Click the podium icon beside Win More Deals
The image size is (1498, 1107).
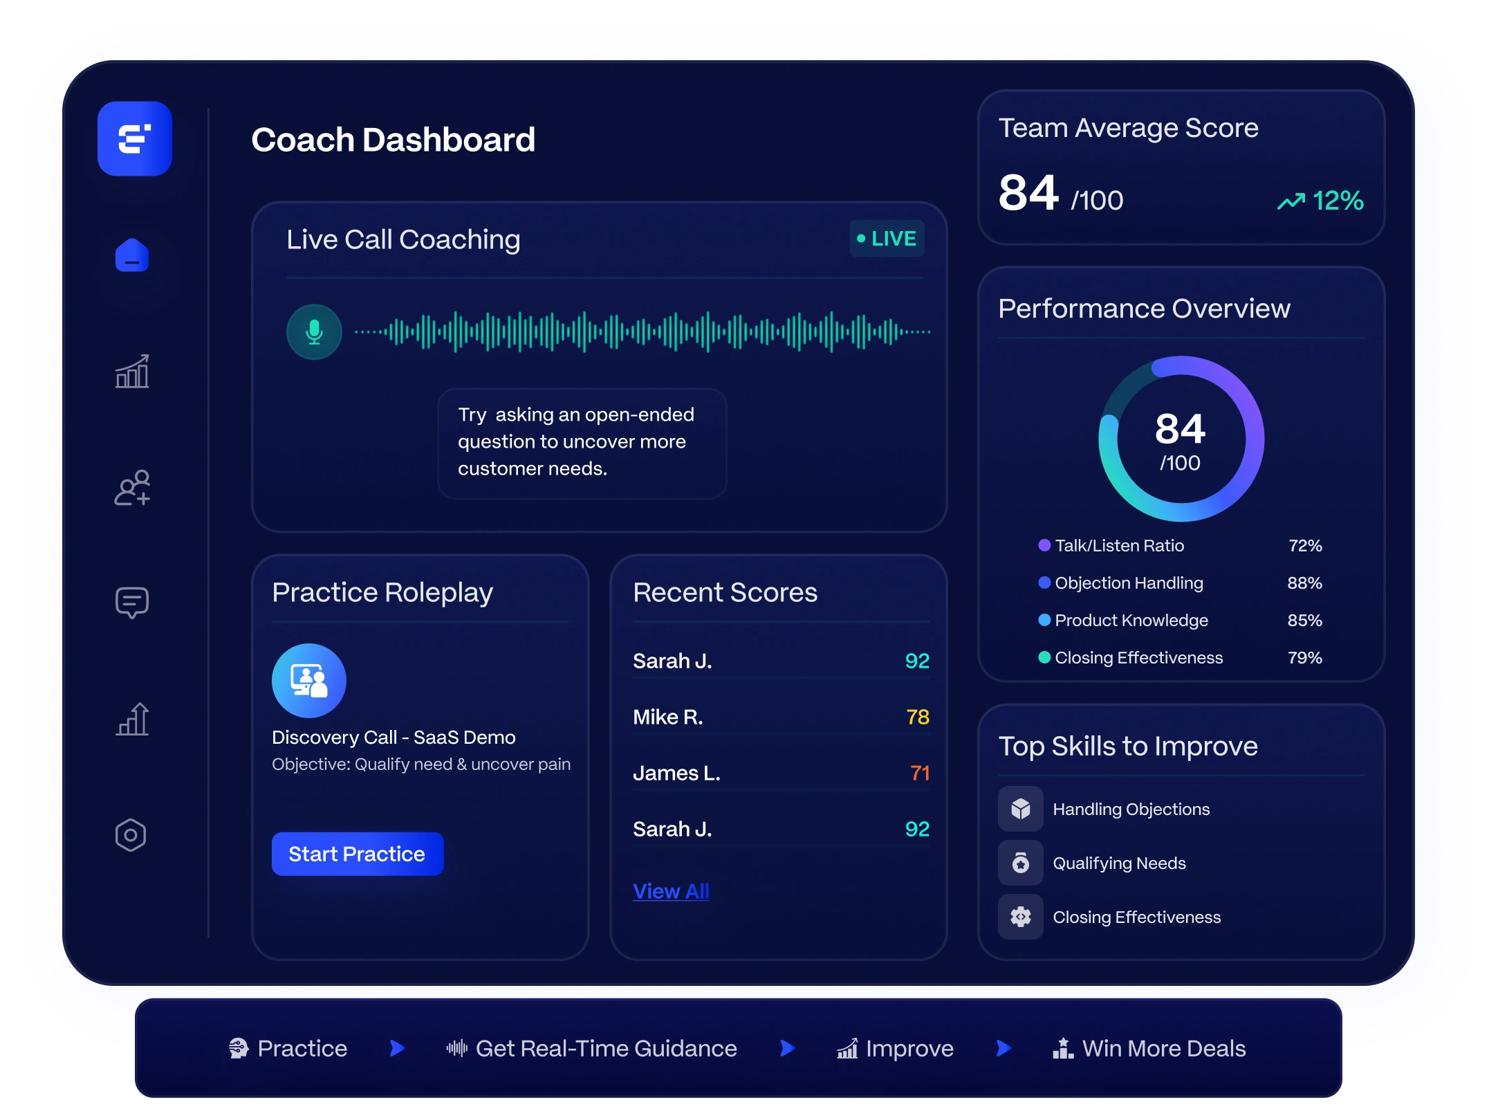click(1063, 1048)
